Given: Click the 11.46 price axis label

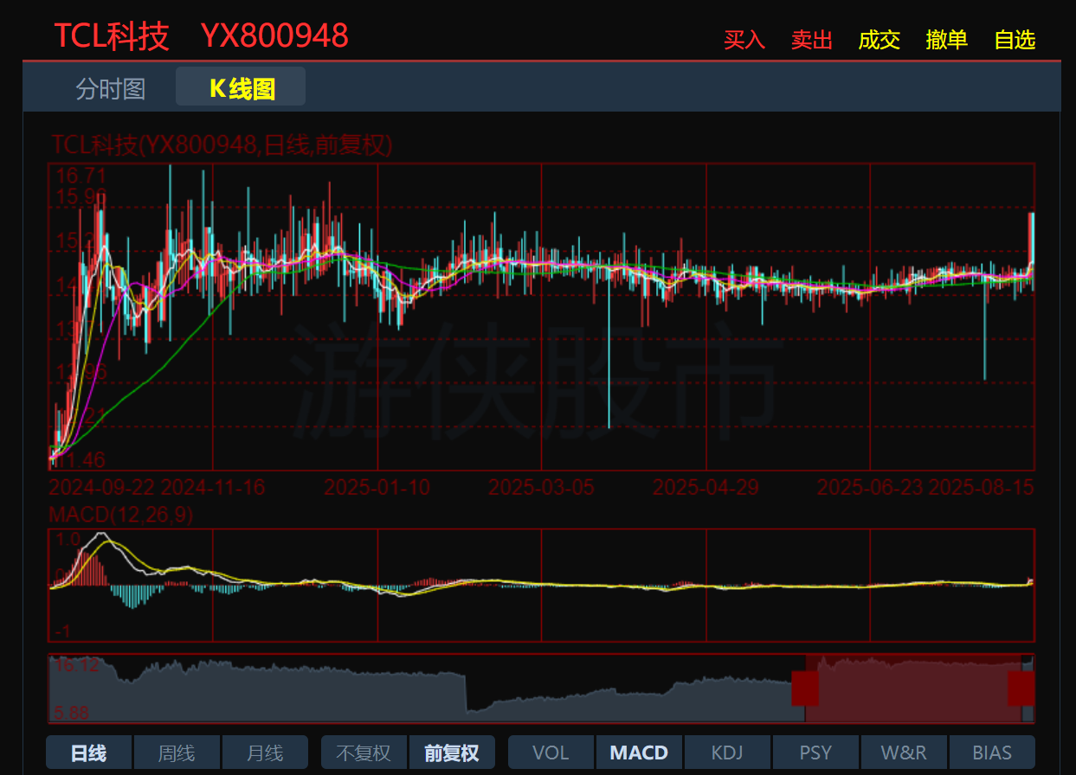Looking at the screenshot, I should coord(81,459).
